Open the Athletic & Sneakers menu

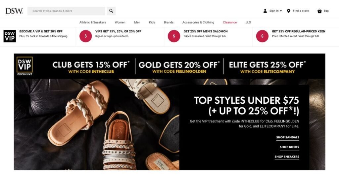pos(93,22)
